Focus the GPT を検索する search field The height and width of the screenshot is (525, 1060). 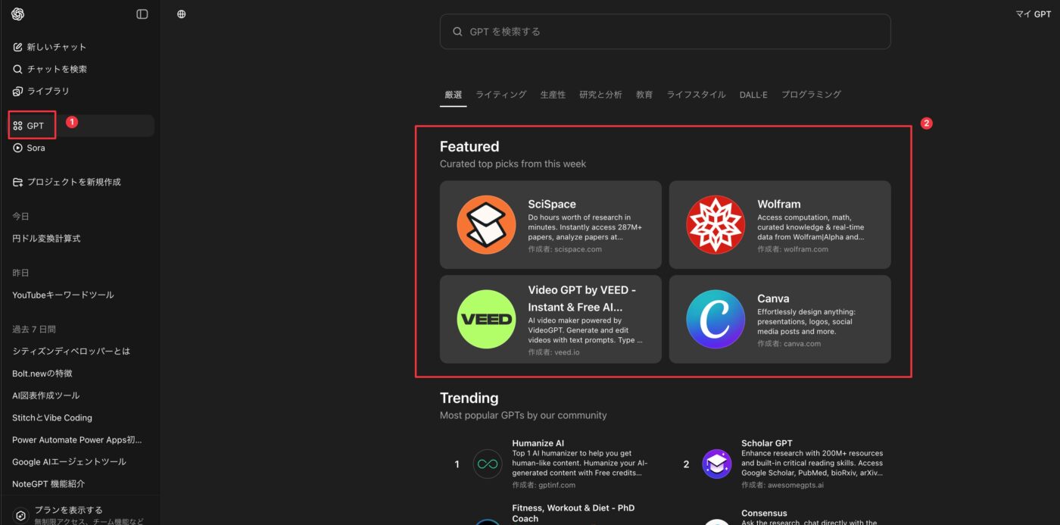(x=665, y=32)
